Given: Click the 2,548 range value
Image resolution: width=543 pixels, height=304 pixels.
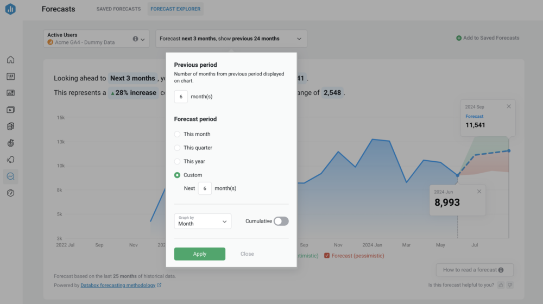Looking at the screenshot, I should [x=332, y=93].
